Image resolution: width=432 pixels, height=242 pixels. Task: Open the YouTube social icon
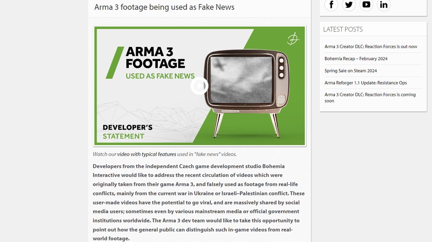pos(366,5)
